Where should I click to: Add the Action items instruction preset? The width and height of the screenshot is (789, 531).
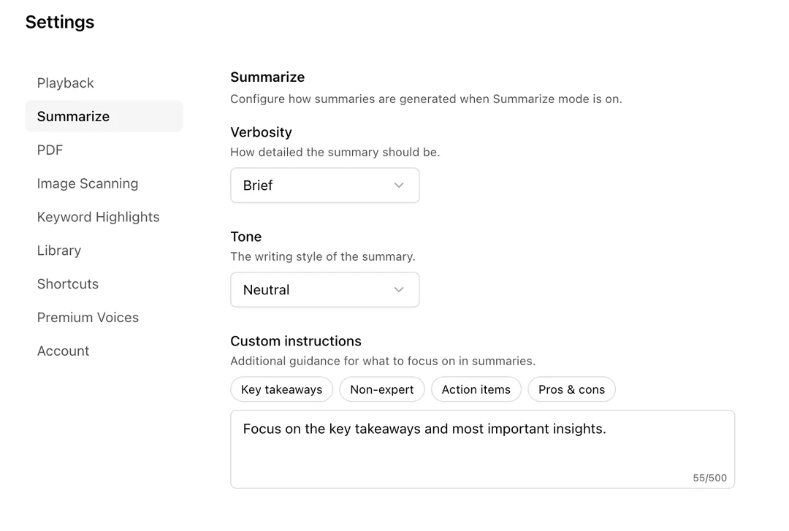pyautogui.click(x=476, y=389)
